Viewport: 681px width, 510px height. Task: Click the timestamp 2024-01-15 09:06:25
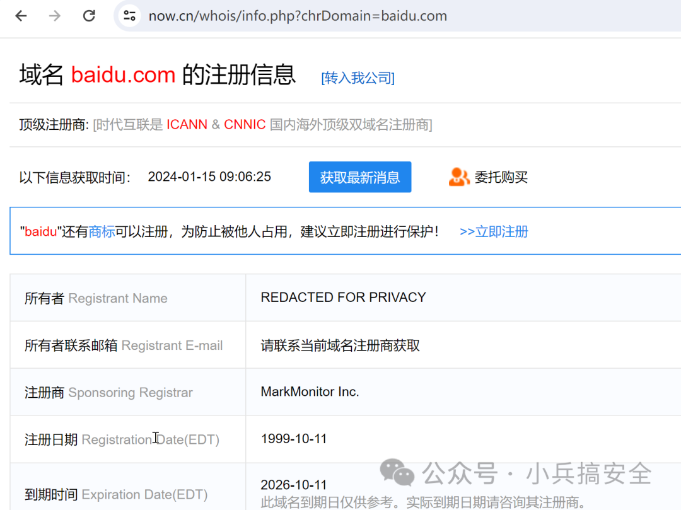tap(209, 177)
